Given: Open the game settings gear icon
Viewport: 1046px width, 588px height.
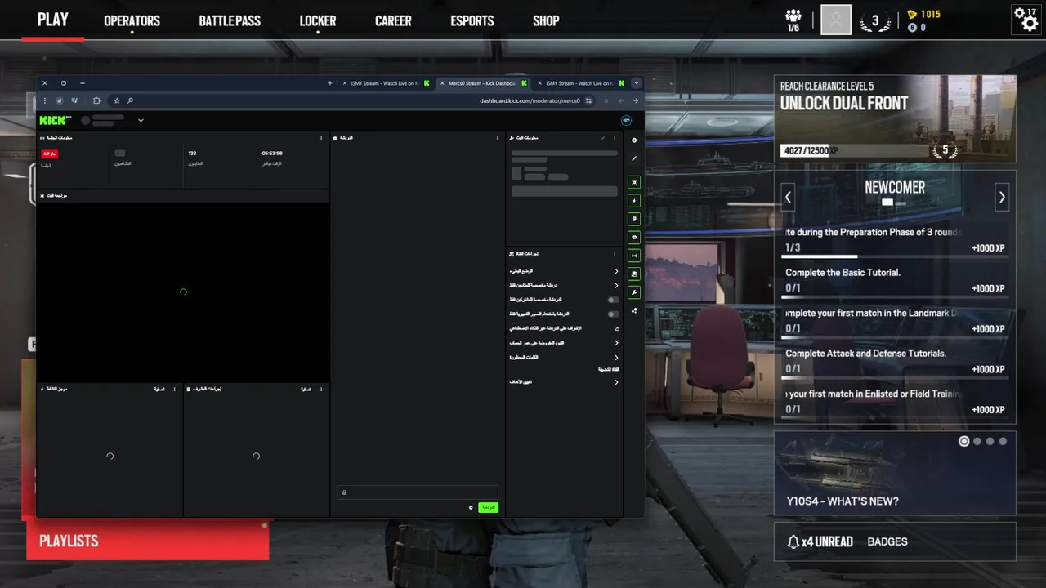Looking at the screenshot, I should 1025,18.
